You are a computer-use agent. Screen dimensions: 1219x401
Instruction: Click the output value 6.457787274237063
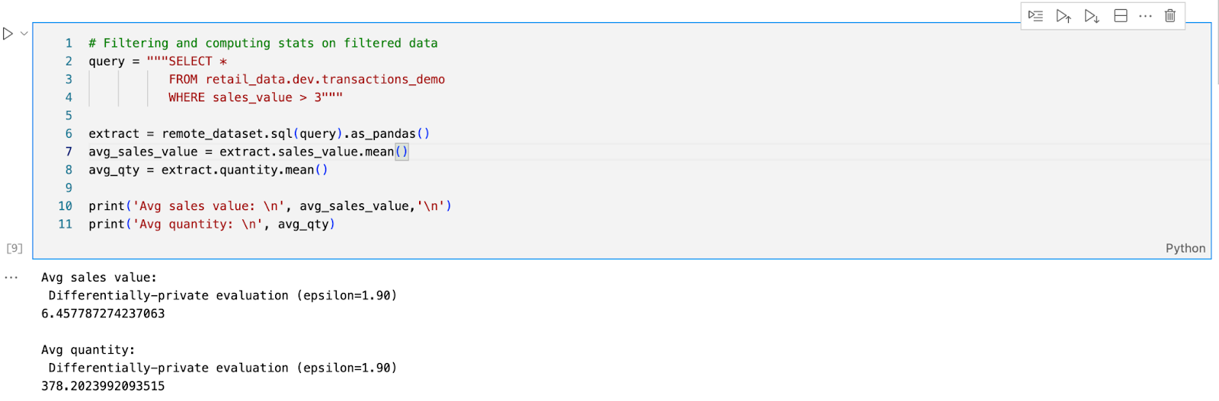103,313
